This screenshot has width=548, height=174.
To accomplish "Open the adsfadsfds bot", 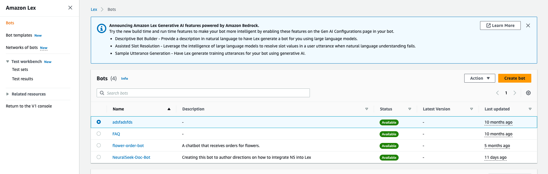I will pyautogui.click(x=122, y=122).
